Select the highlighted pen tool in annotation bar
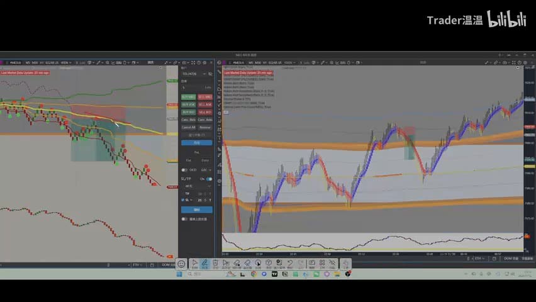The width and height of the screenshot is (536, 302). 204,264
